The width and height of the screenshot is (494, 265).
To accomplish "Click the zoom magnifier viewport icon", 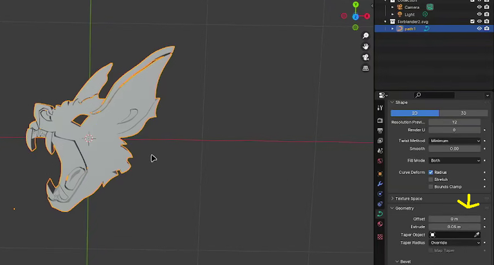I will tap(365, 35).
